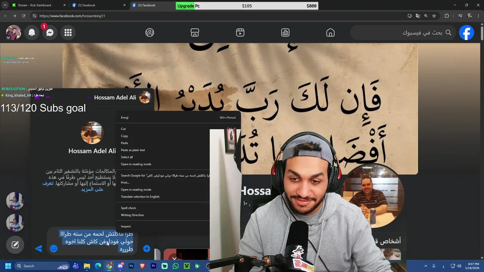The height and width of the screenshot is (272, 484).
Task: Click the search field 'بحث في فيسبوك'
Action: click(x=403, y=33)
